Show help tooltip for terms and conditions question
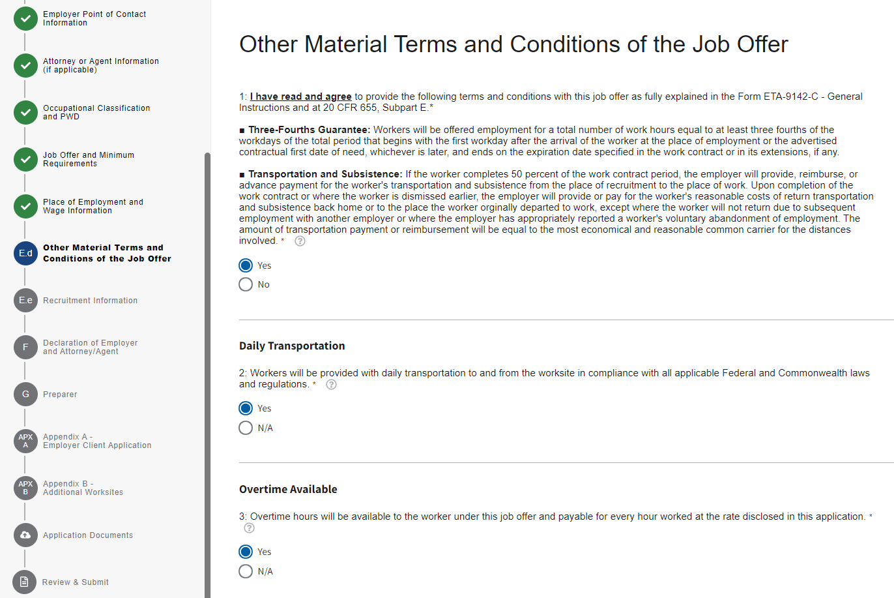 click(300, 241)
